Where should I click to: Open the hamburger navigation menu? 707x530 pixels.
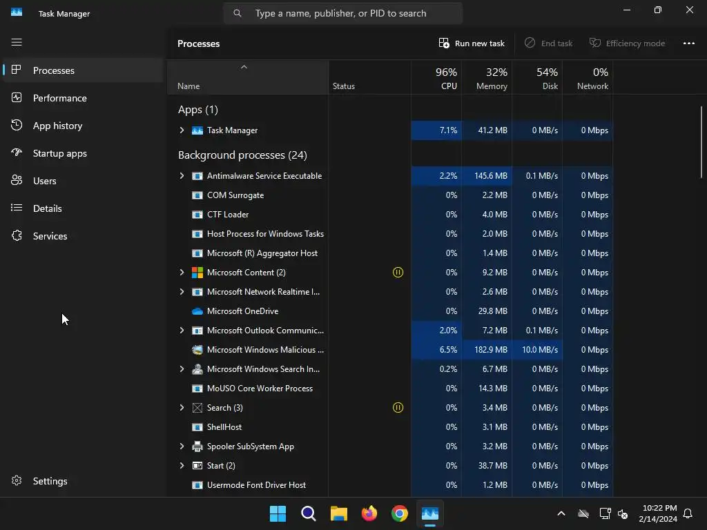17,42
